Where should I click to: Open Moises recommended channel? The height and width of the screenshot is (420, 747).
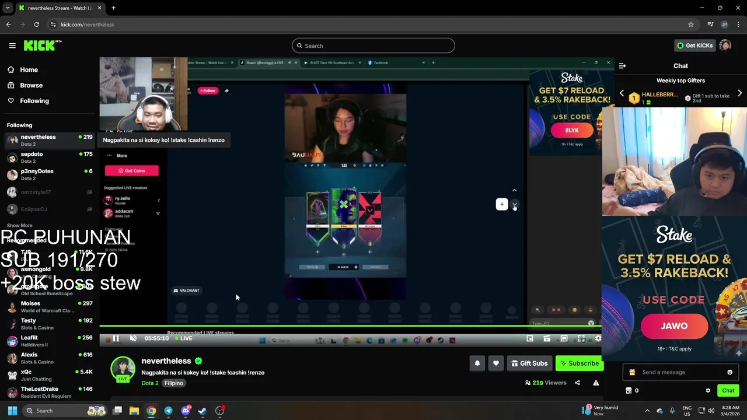tap(50, 307)
